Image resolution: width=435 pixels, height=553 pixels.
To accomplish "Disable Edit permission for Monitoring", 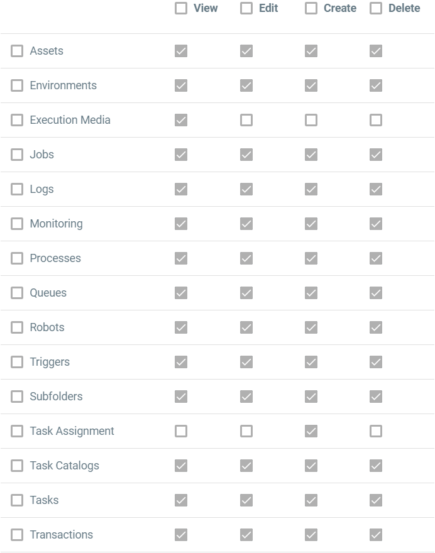I will 246,224.
